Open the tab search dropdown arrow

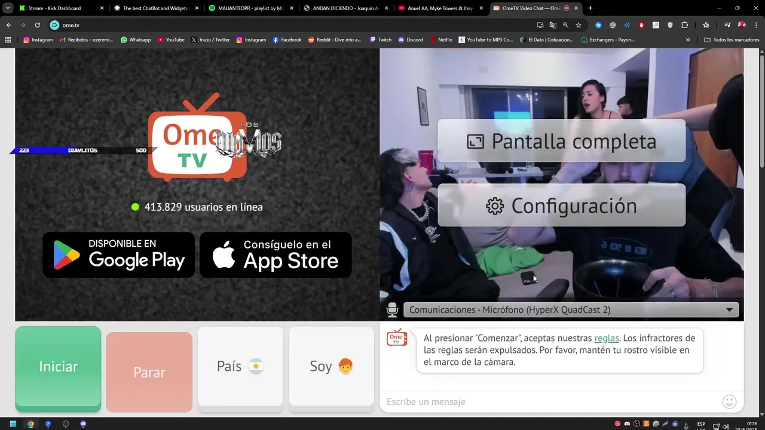[8, 8]
